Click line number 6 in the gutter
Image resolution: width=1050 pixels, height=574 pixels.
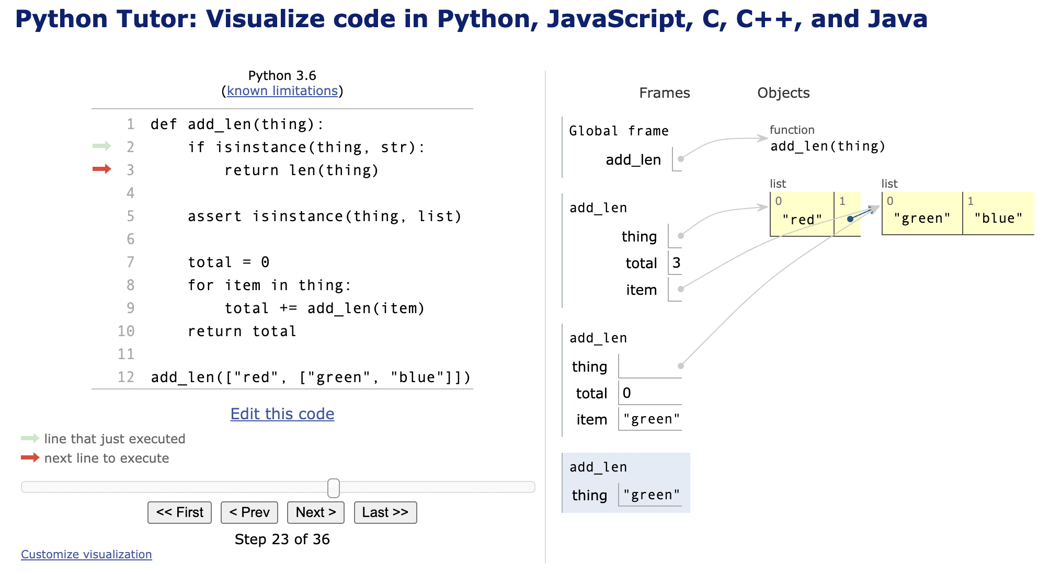click(x=130, y=239)
